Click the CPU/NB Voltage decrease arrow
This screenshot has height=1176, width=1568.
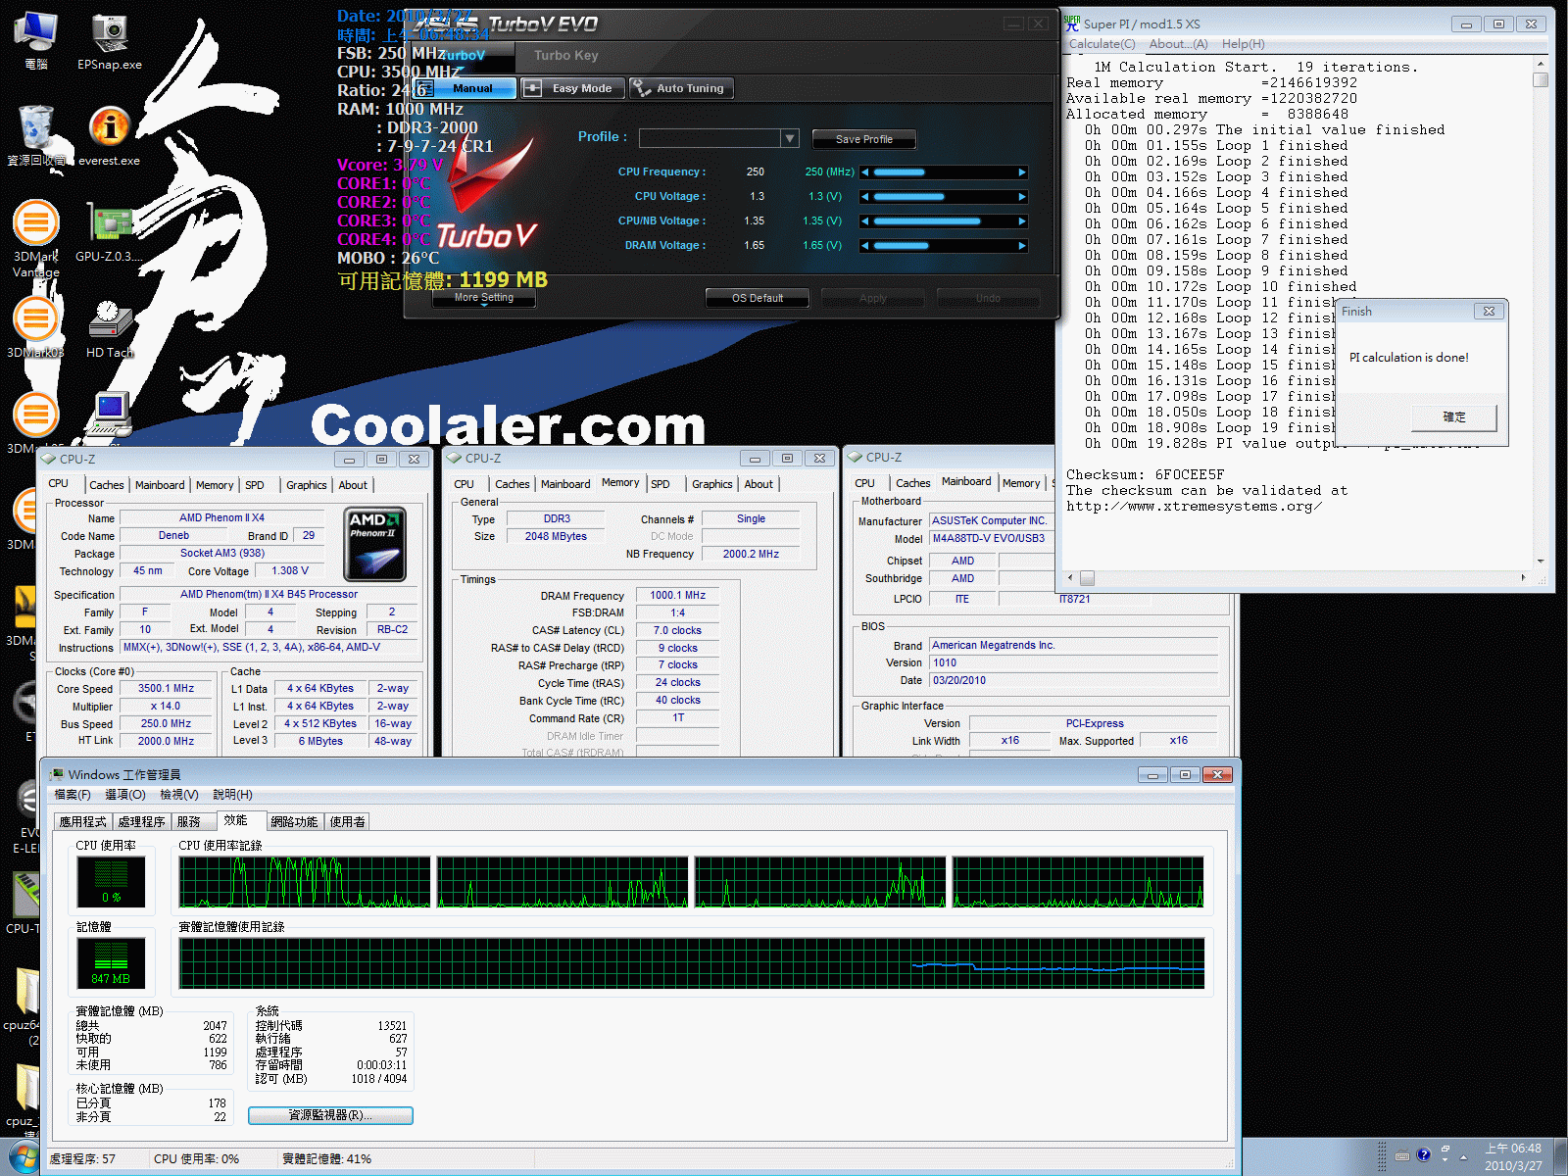(x=864, y=221)
